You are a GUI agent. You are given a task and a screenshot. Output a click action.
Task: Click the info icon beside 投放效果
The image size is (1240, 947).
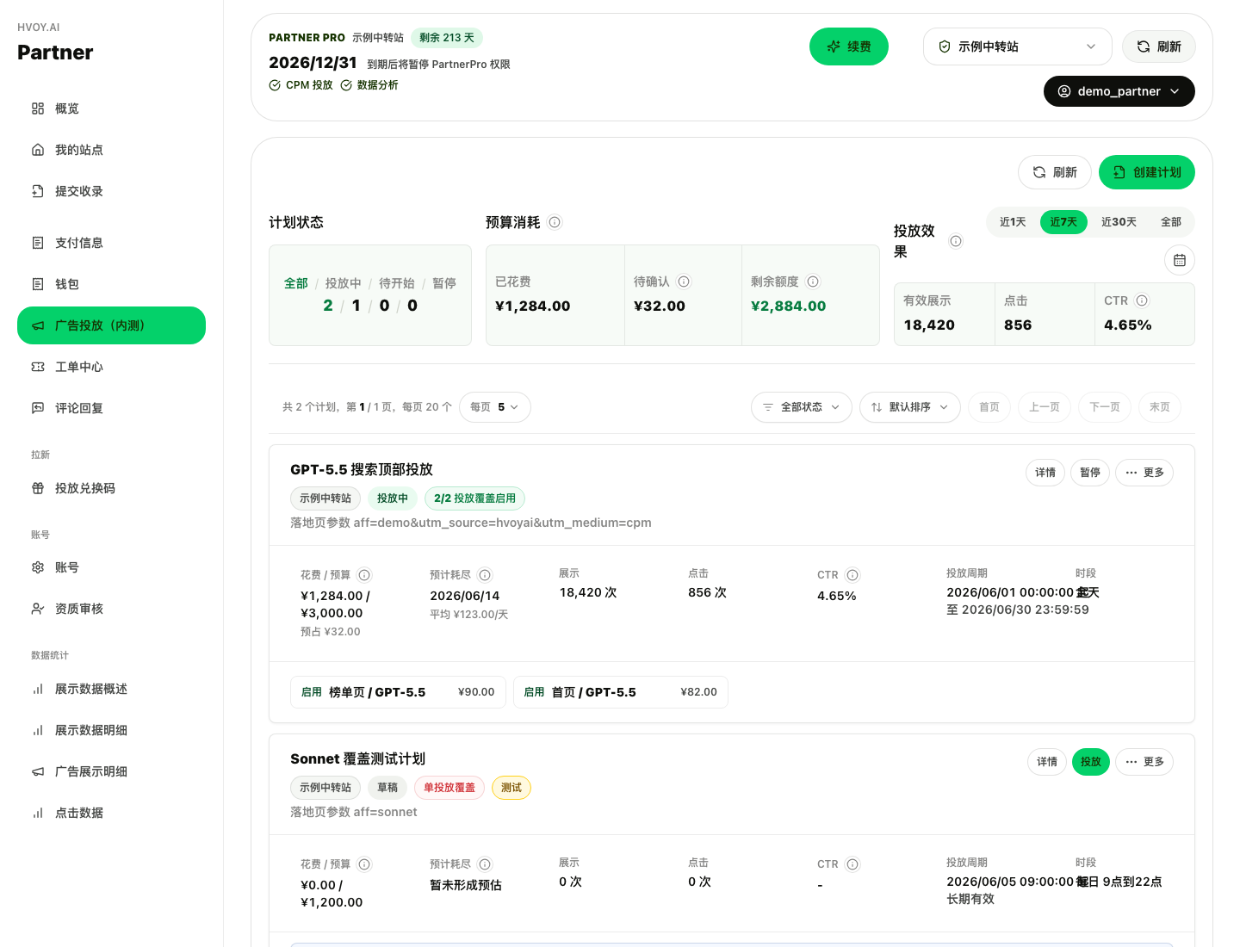click(x=956, y=241)
